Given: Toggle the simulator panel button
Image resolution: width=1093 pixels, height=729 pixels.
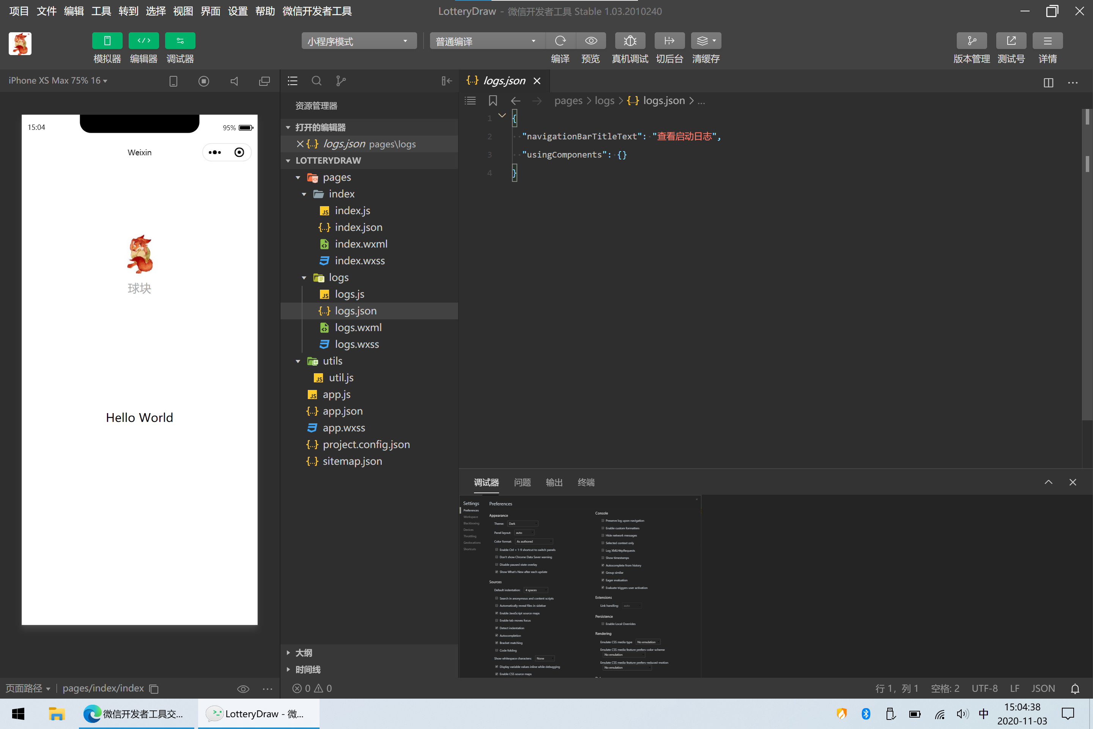Looking at the screenshot, I should tap(107, 41).
